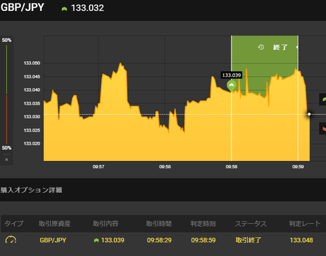Screen dimensions: 326x256
Task: Click the 09:58:29 trade time cell
Action: pos(159,240)
